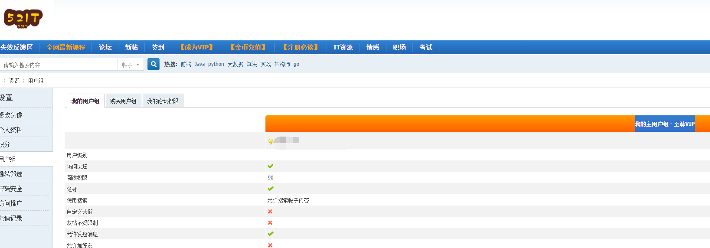Image resolution: width=710 pixels, height=248 pixels.
Task: Go to 论坛 in the navigation bar
Action: click(x=105, y=47)
